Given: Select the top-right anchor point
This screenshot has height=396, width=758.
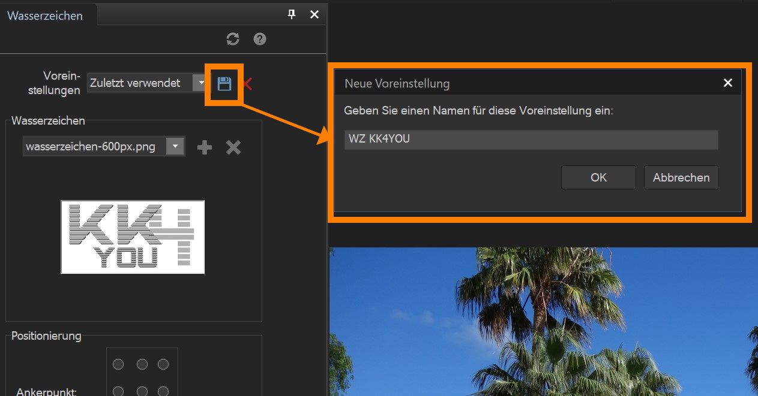Looking at the screenshot, I should pos(163,364).
